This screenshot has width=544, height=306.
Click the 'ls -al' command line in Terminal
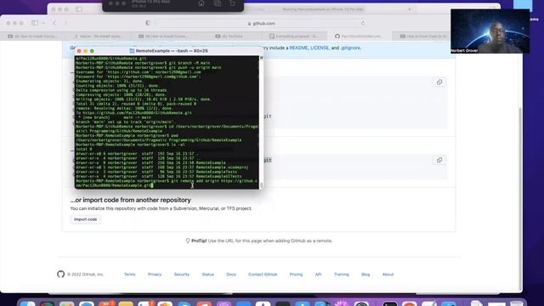pos(130,144)
